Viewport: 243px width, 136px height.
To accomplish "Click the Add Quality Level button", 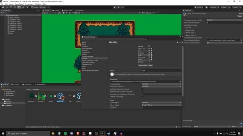I will 145,65.
